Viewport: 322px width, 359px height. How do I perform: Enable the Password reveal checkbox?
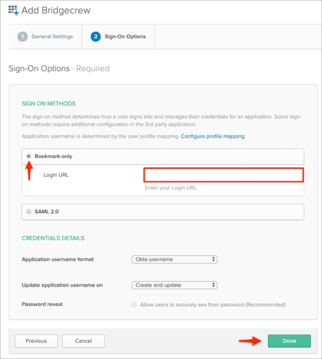point(134,304)
